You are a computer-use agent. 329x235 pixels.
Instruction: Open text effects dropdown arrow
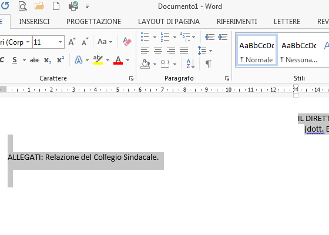(x=87, y=60)
